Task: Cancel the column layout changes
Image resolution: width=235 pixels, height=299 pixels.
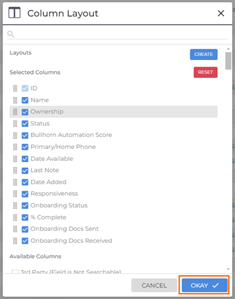Action: point(154,285)
